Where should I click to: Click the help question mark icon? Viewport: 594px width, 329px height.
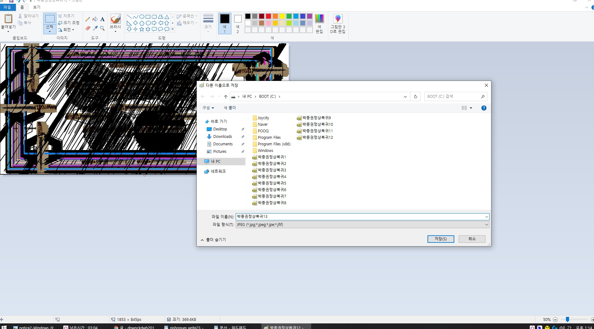tap(484, 108)
